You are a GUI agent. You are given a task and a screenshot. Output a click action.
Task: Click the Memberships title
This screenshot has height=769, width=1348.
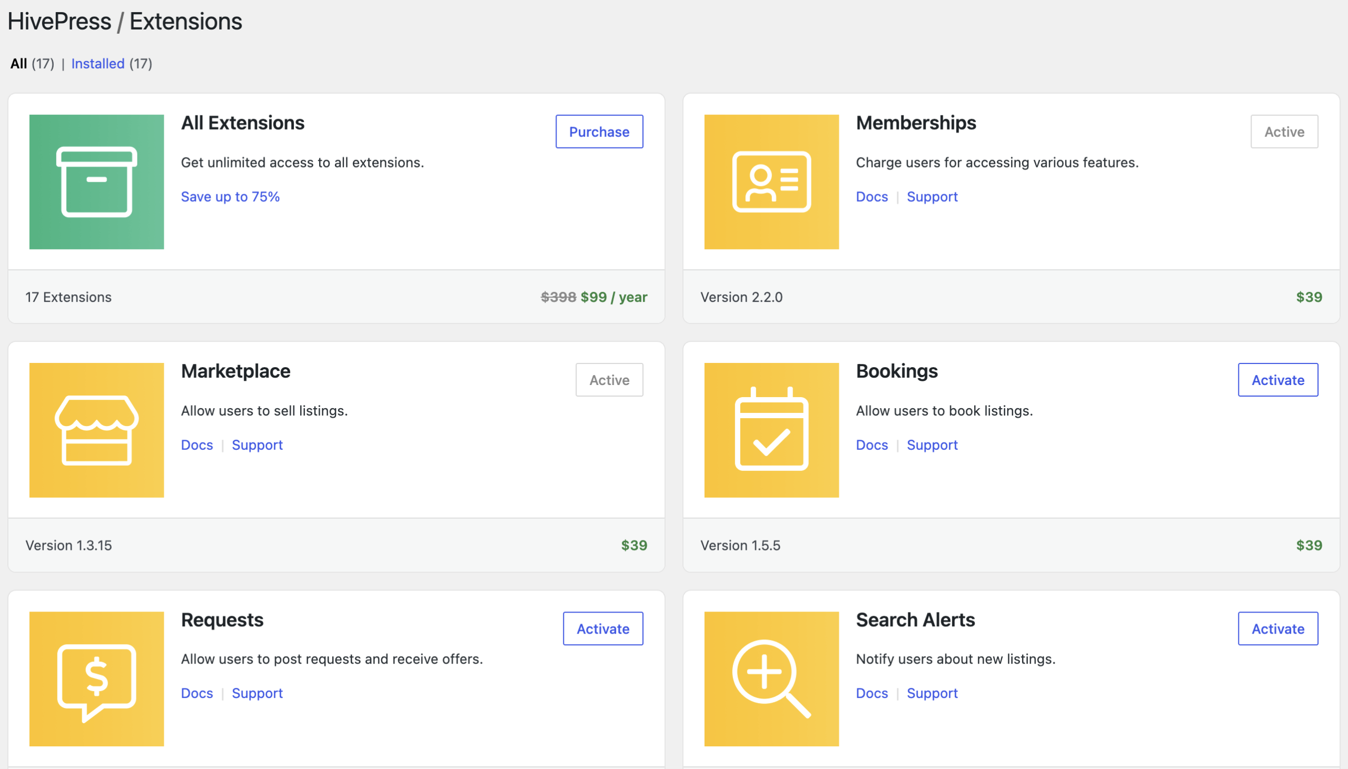coord(916,123)
